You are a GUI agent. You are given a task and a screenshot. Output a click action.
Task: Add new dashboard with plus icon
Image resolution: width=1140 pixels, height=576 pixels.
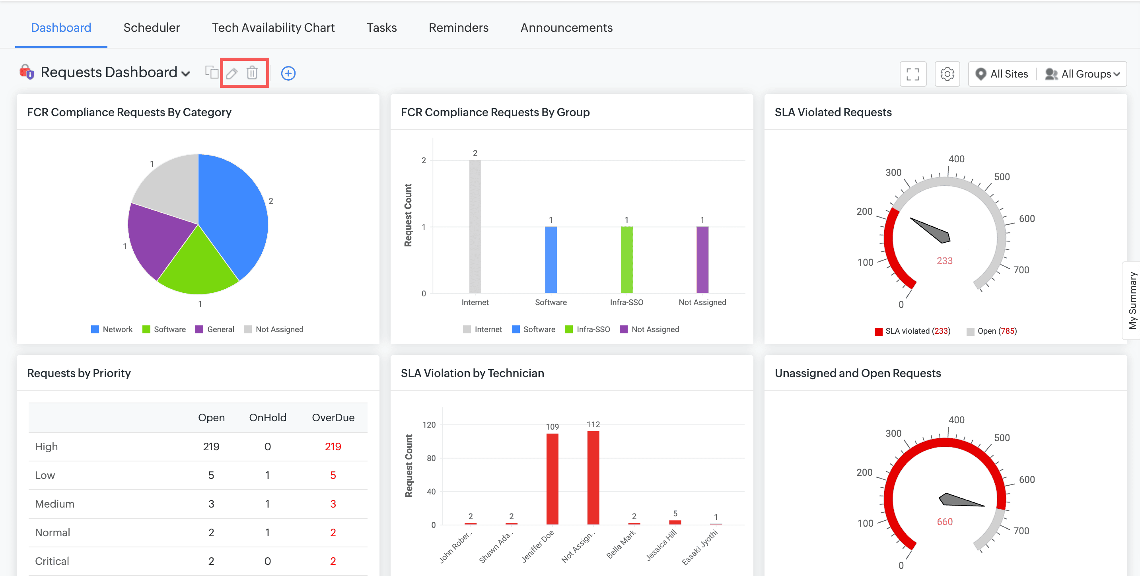pos(288,74)
